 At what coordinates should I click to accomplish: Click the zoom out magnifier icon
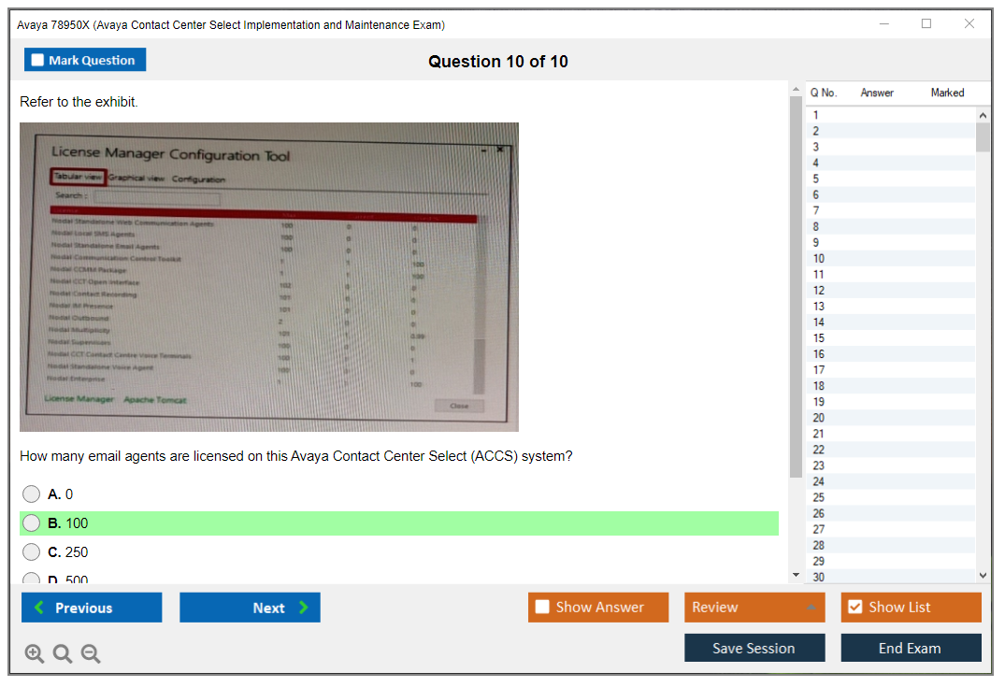[x=91, y=653]
